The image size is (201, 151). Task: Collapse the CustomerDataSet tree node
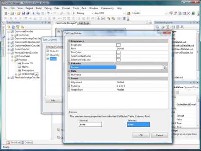tap(8, 32)
